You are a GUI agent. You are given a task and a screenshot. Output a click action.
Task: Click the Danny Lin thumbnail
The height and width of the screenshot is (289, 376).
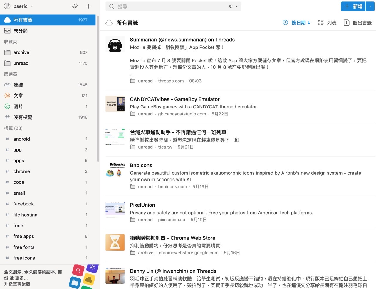115,276
